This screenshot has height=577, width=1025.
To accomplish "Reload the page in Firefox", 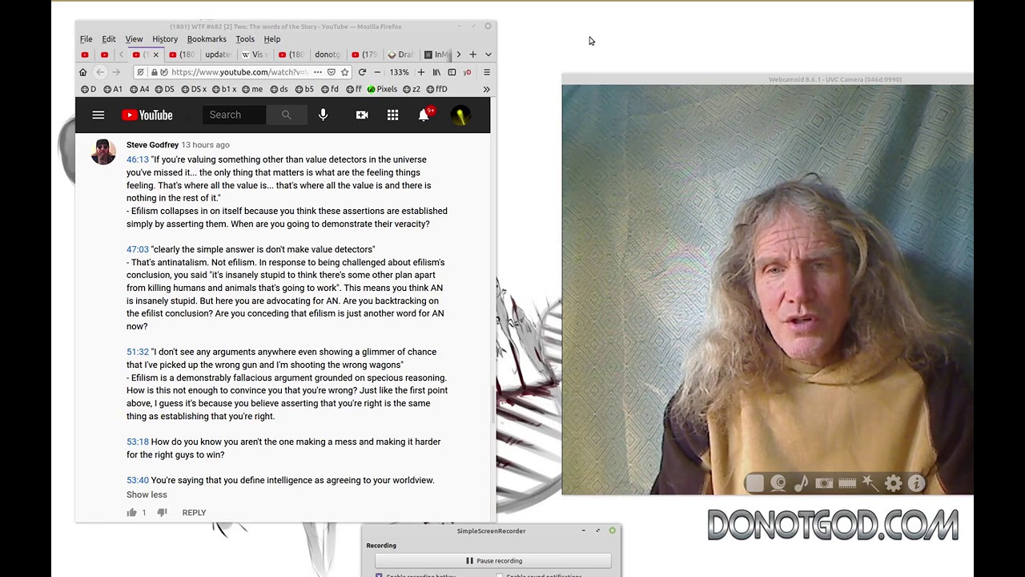I will point(362,72).
